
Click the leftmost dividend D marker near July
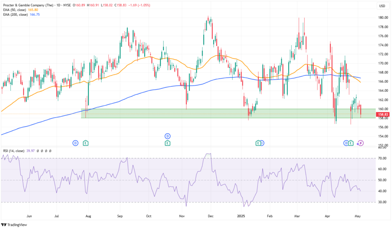click(x=75, y=143)
